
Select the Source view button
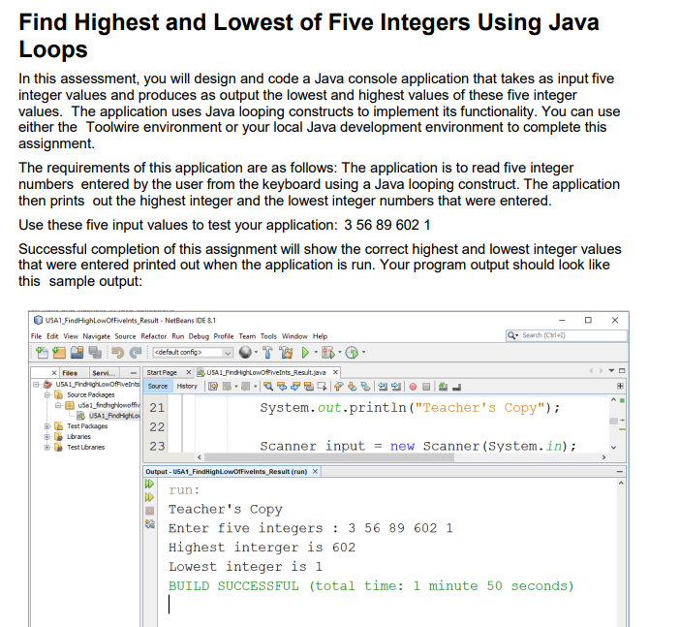(x=158, y=386)
